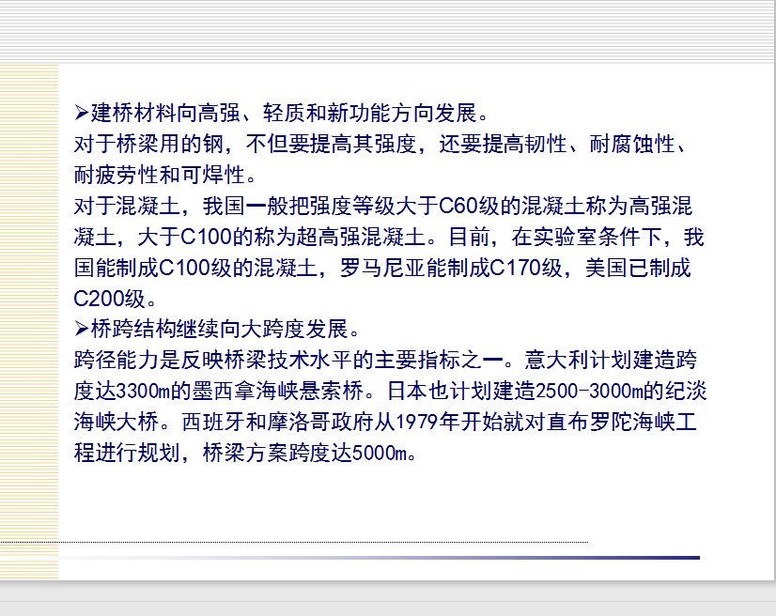Click the phrase 跨径能力是反映桥梁技术水平
The height and width of the screenshot is (616, 776).
(x=213, y=360)
